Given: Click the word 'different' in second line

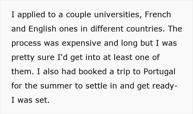Looking at the screenshot, I should click(107, 29).
